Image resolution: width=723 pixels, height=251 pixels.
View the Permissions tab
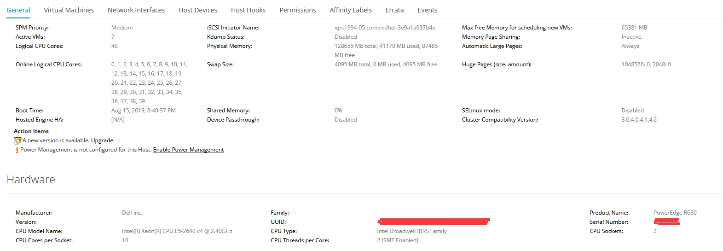tap(298, 10)
